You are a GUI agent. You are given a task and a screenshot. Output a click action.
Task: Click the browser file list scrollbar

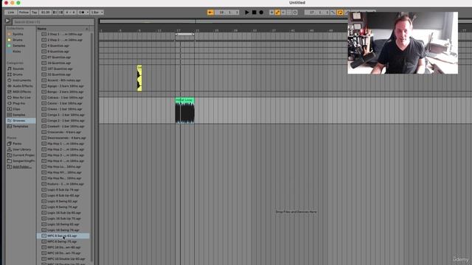[x=91, y=147]
